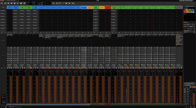Arm global record in the transport bar
Screen dimensions: 196x108
(14, 3)
